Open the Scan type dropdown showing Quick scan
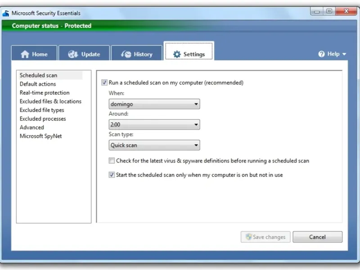360x270 pixels. point(154,145)
